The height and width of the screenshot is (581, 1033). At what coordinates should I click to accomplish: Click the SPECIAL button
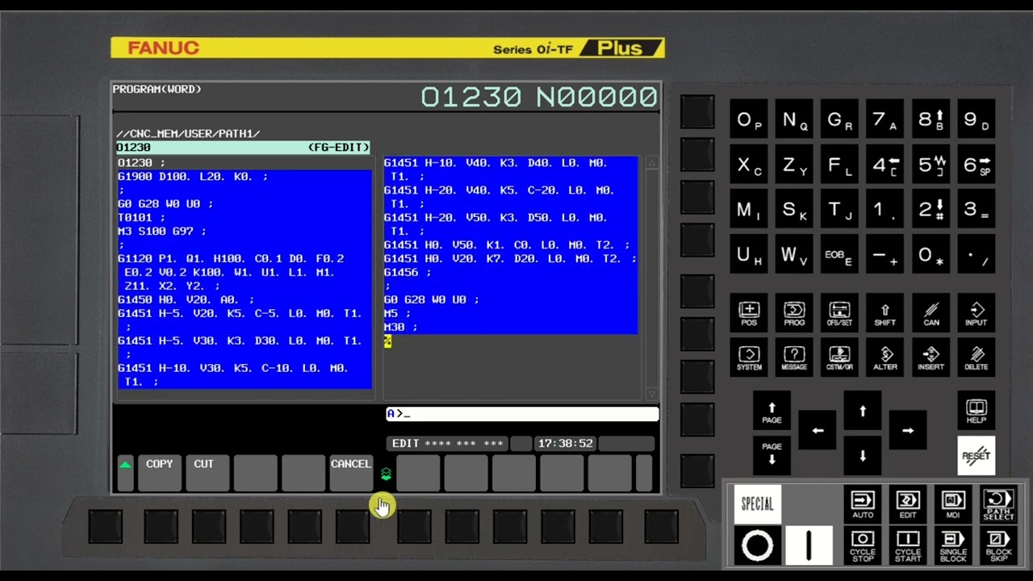coord(757,504)
